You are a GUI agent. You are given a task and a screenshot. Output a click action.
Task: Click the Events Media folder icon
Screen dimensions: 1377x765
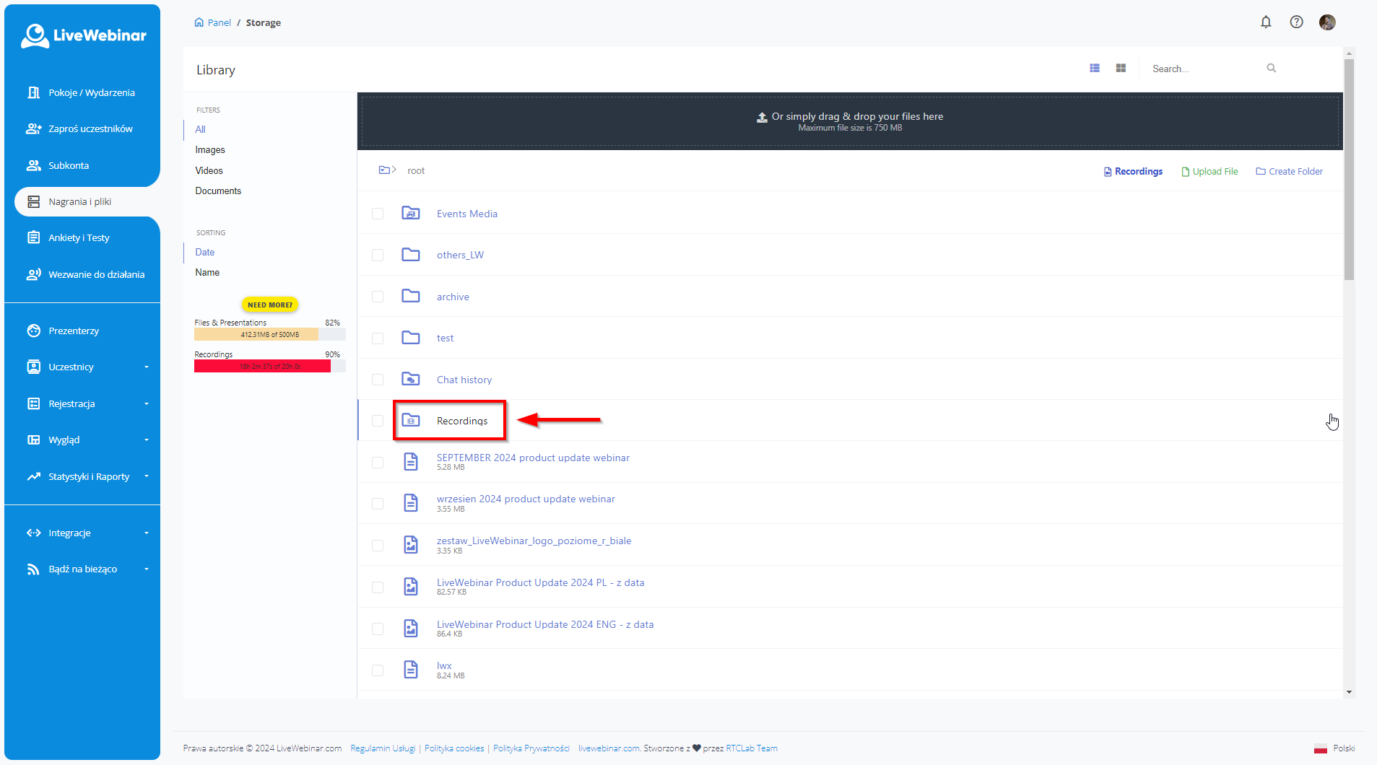coord(411,214)
